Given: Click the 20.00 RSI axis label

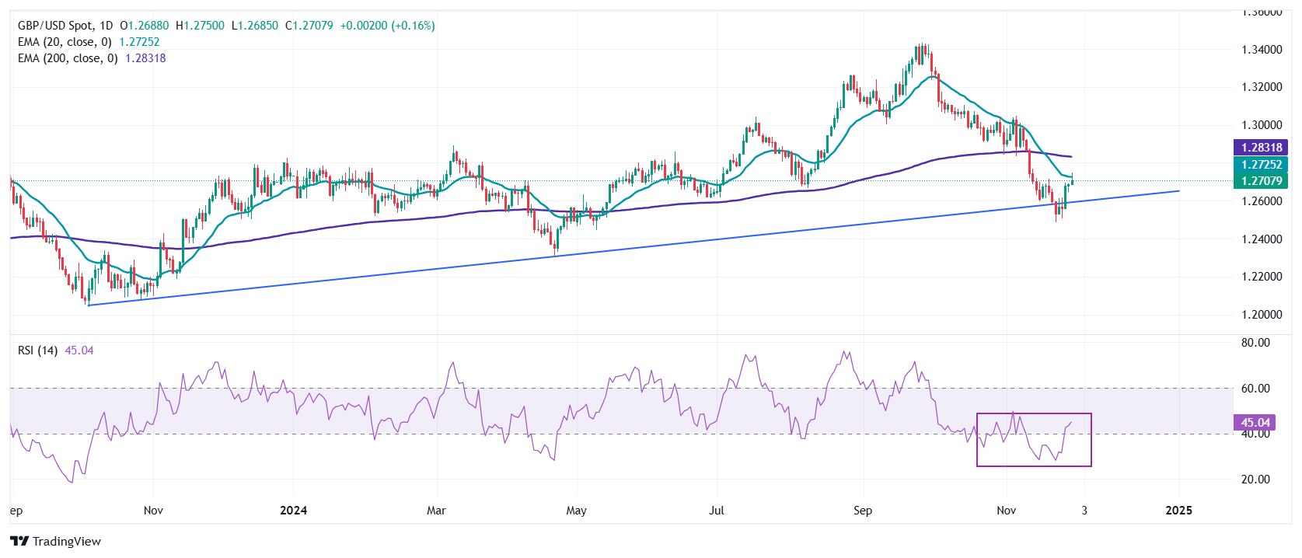Looking at the screenshot, I should point(1255,480).
